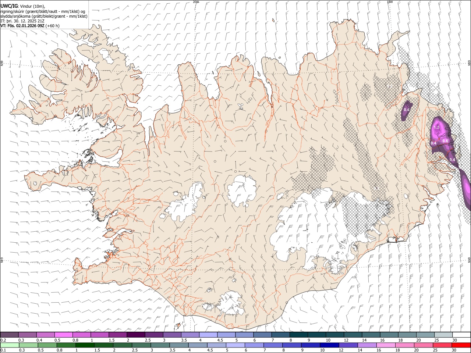The height and width of the screenshot is (353, 471).
Task: Click the bottom-row legend swatch between 12 and 14
Action: click(348, 345)
